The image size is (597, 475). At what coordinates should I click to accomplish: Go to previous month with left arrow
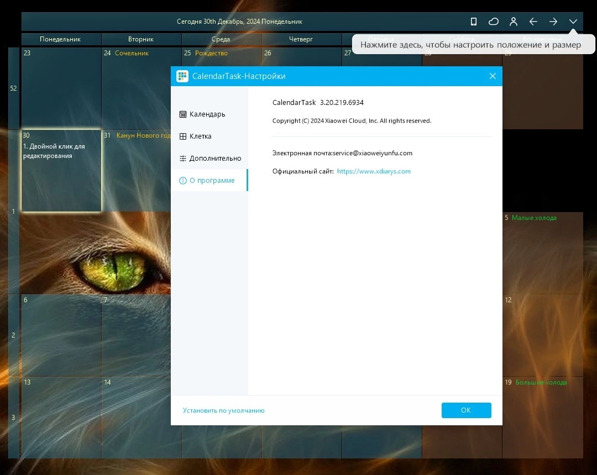(533, 22)
